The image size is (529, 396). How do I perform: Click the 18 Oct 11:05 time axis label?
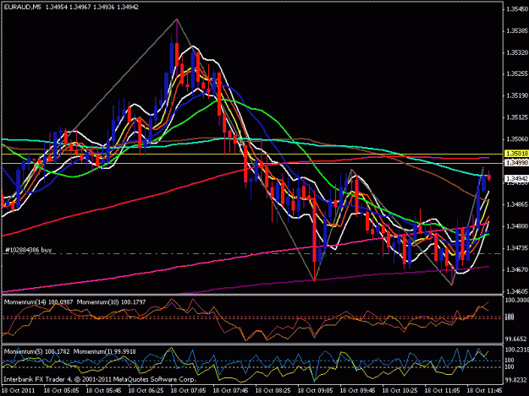[442, 391]
